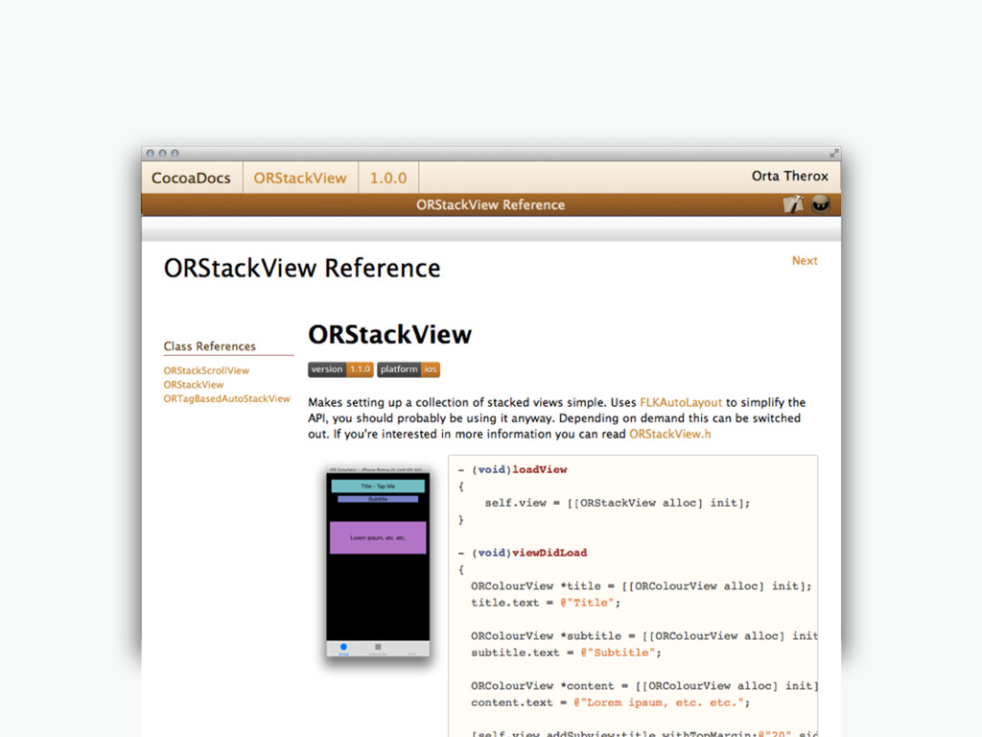Open ORStackScrollView class reference
982x737 pixels.
tap(206, 370)
